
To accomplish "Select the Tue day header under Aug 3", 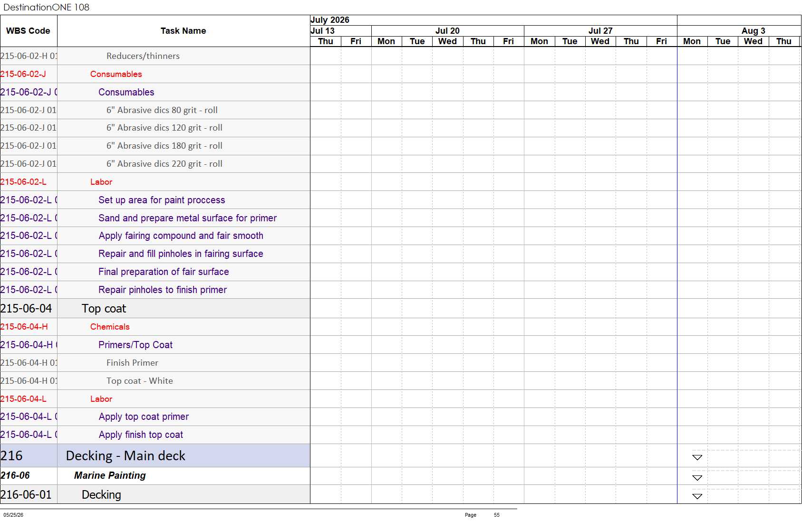I will tap(723, 41).
